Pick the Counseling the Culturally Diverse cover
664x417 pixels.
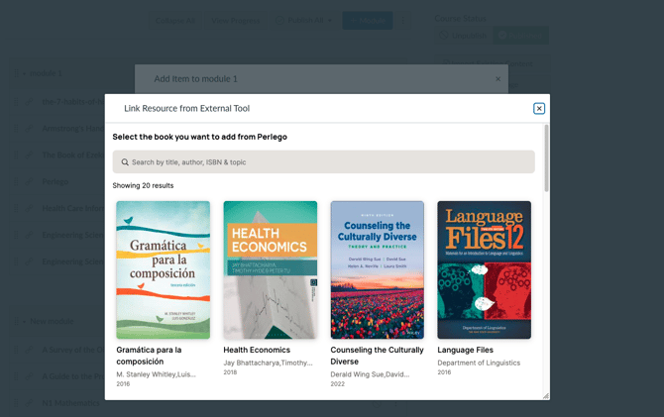coord(378,269)
